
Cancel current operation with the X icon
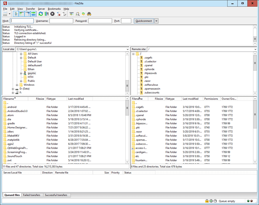53,14
